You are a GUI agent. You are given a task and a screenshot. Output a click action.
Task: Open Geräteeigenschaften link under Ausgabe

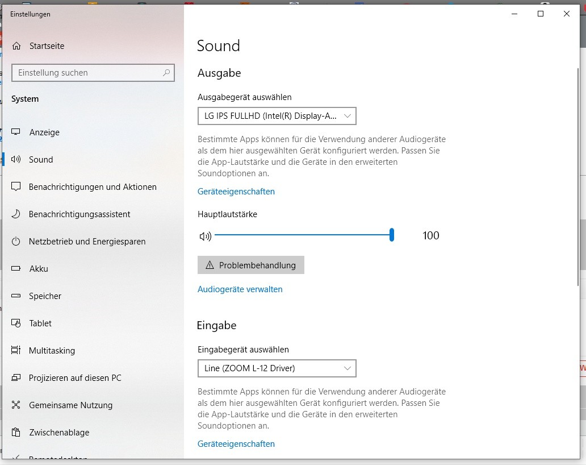[x=236, y=192]
